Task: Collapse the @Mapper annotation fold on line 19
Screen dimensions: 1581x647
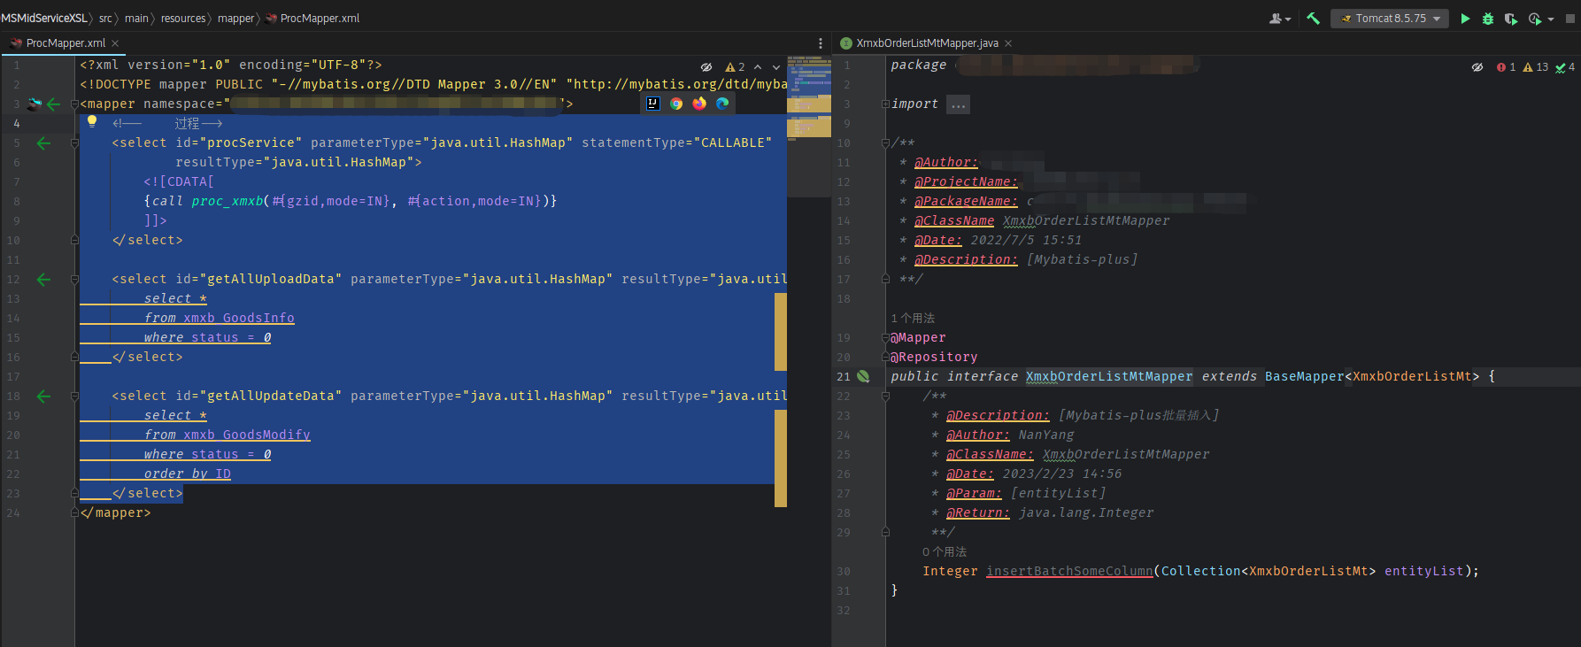Action: [885, 338]
